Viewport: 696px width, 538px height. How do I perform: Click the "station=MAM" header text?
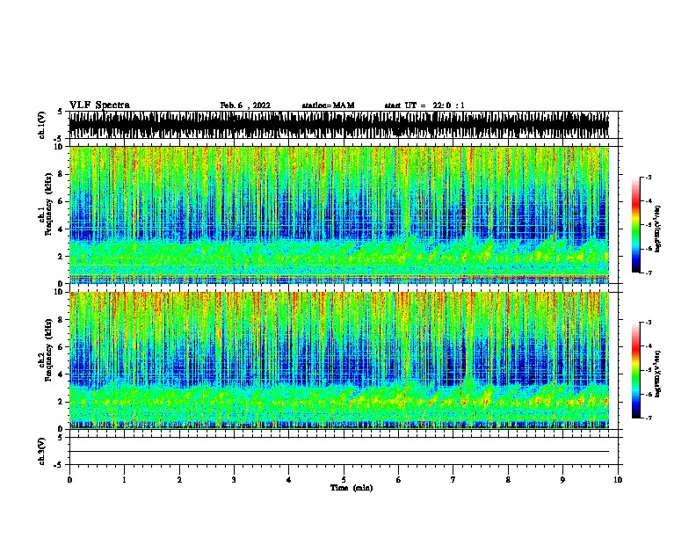click(x=328, y=105)
